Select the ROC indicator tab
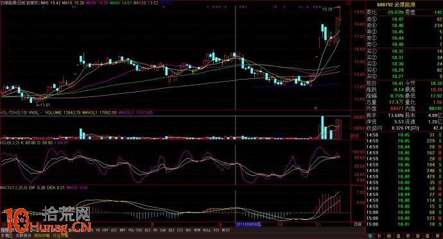 point(189,230)
